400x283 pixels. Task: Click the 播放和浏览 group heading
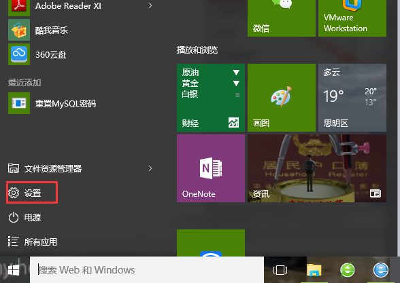point(197,50)
